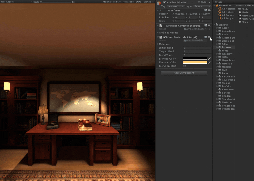Expand the Allsky folder
Screen dimensions: 254x181
click(x=217, y=28)
